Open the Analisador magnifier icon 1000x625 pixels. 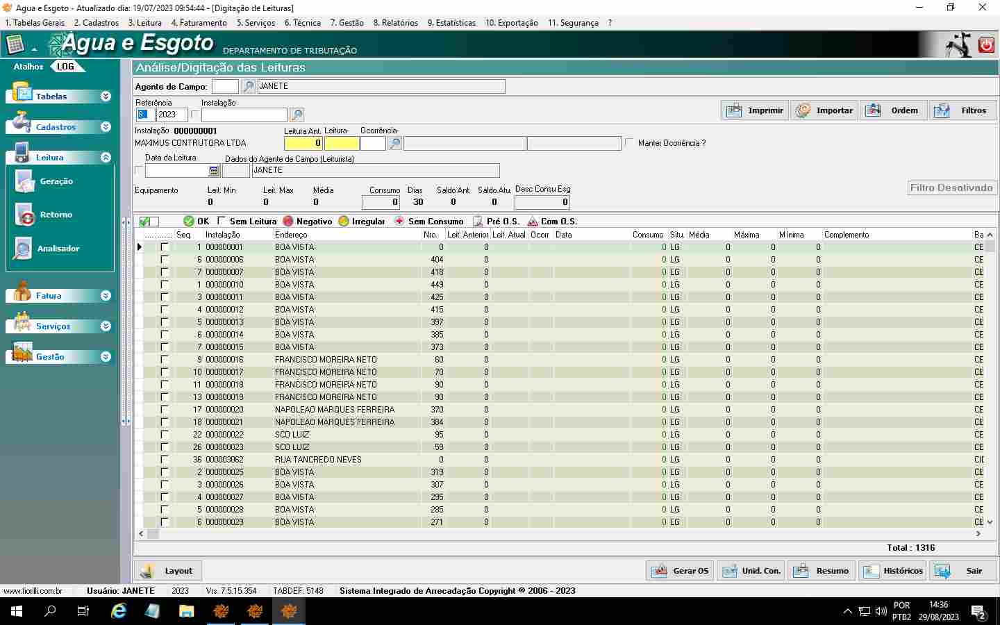[x=23, y=249]
